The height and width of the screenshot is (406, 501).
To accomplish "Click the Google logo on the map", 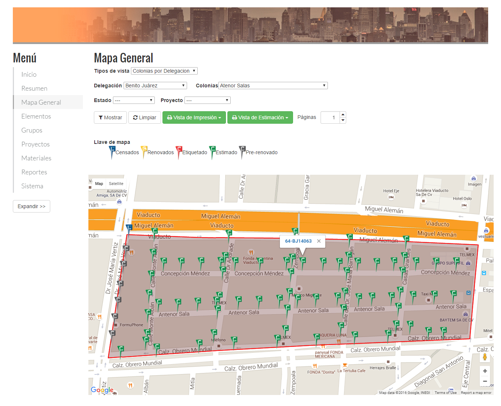I will [x=102, y=390].
